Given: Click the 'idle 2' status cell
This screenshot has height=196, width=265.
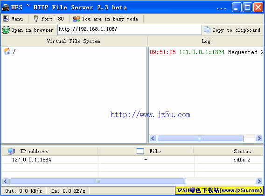Looking at the screenshot, I should coord(242,160).
